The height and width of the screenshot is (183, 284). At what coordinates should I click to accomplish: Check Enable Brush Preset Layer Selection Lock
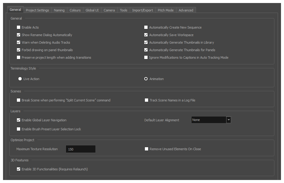[x=18, y=129]
